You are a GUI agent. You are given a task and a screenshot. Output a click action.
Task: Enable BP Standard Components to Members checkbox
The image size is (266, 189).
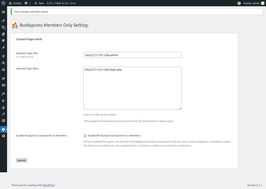pos(85,136)
